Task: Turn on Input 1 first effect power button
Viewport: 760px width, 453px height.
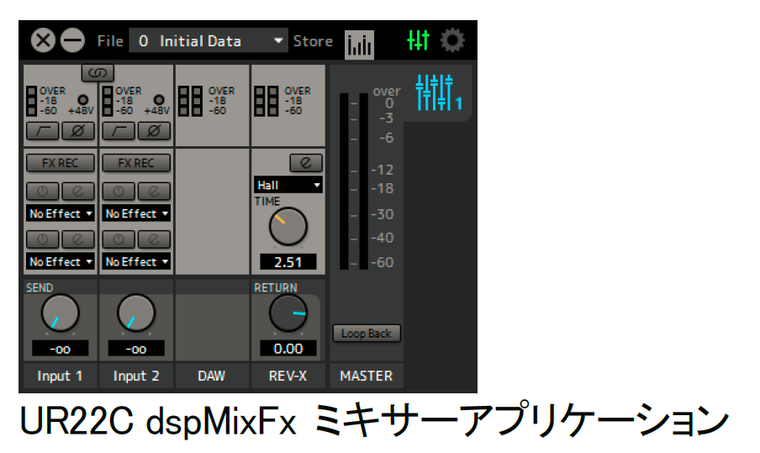Action: 43,191
